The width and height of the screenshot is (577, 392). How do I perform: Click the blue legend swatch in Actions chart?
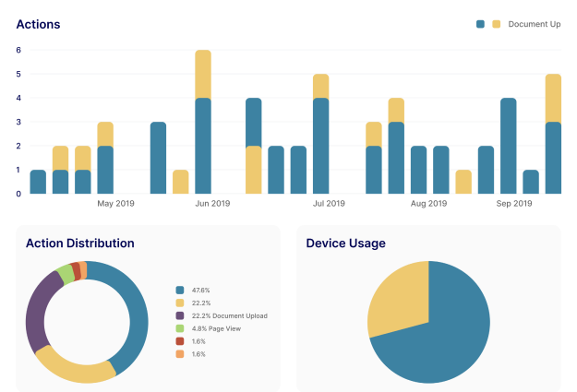coord(481,24)
